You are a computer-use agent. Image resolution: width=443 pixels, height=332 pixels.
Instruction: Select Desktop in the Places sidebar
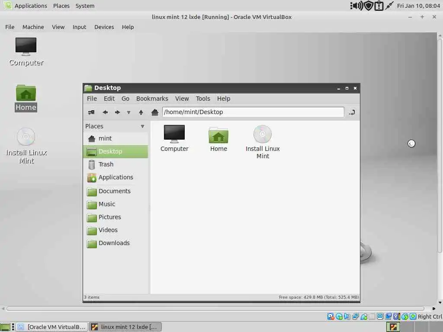pos(116,151)
